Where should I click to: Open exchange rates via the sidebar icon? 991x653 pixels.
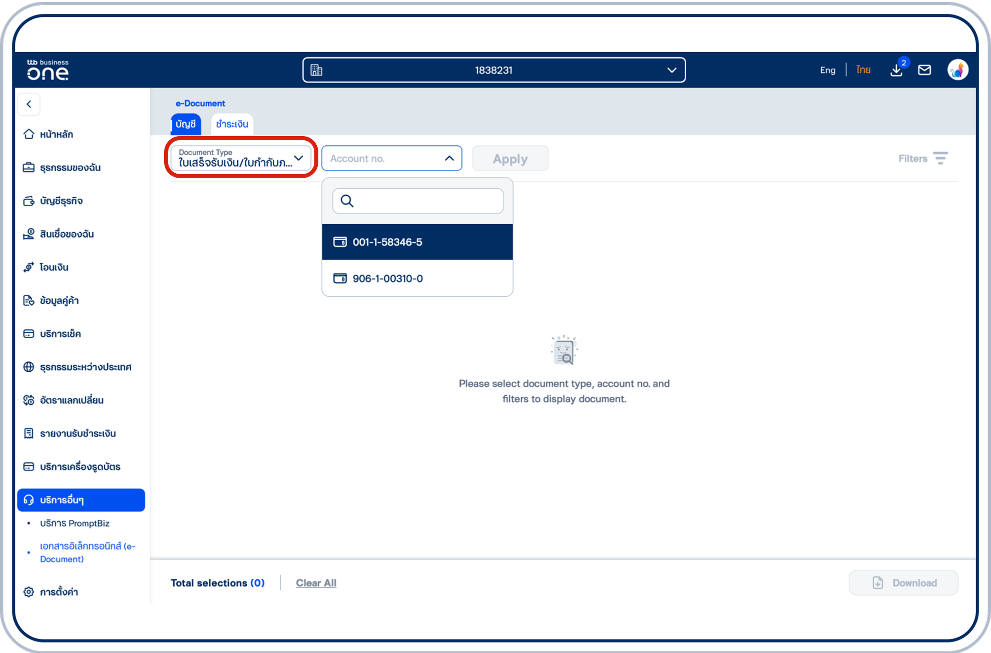(29, 400)
